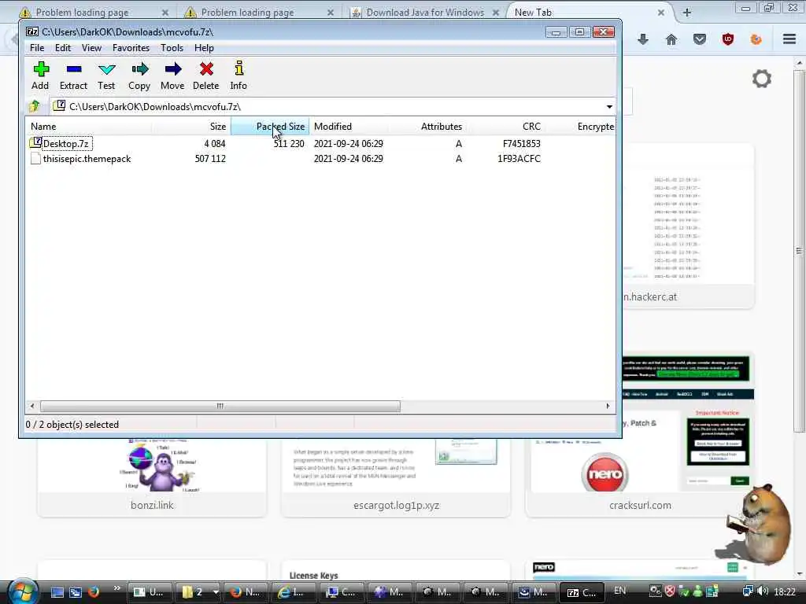
Task: Open the hackerc.at top site tile
Action: click(688, 226)
